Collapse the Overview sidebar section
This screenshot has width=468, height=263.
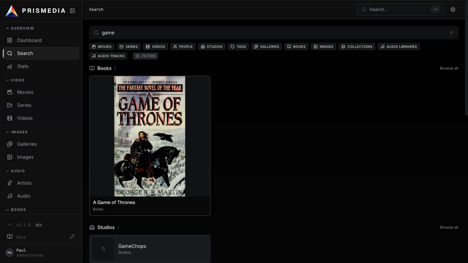point(20,28)
